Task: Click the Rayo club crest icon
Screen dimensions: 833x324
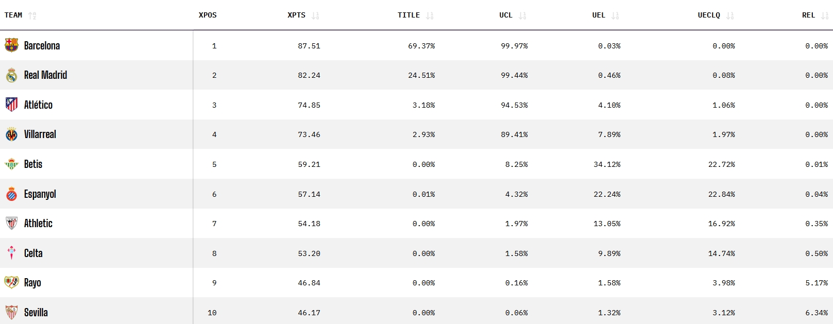Action: [11, 282]
